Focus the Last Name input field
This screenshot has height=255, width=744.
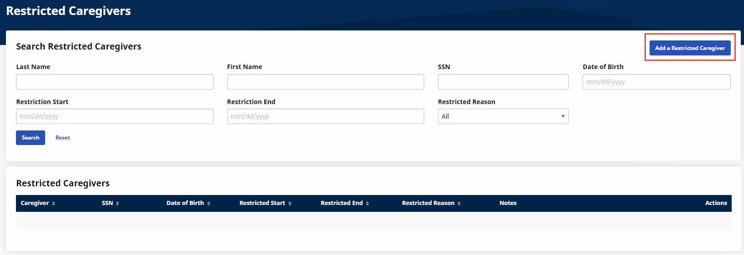coord(114,82)
